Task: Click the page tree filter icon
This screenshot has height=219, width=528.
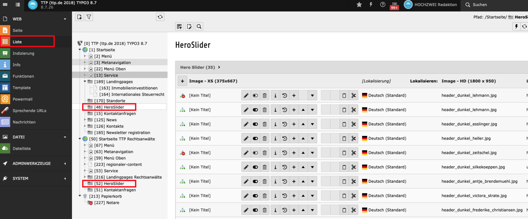Action: (89, 17)
